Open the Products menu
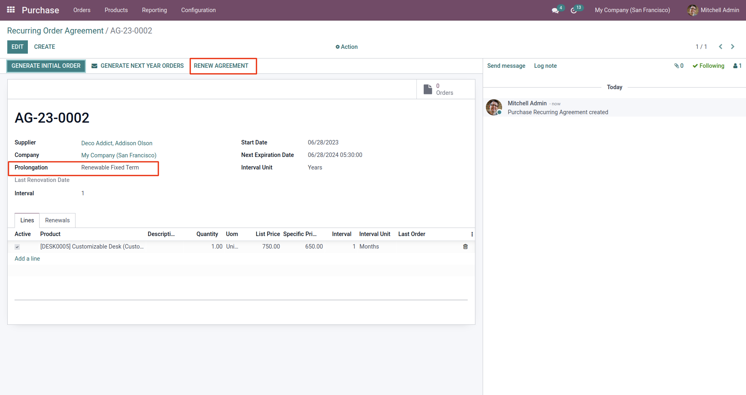This screenshot has height=395, width=746. [116, 10]
